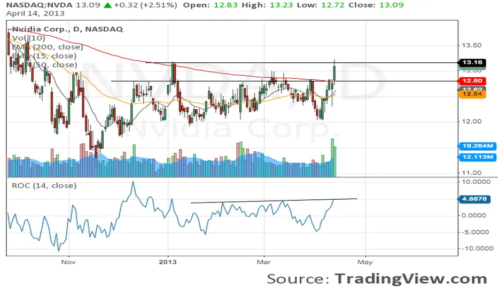498x293 pixels.
Task: Click the Vol (10) indicator label
Action: [28, 38]
